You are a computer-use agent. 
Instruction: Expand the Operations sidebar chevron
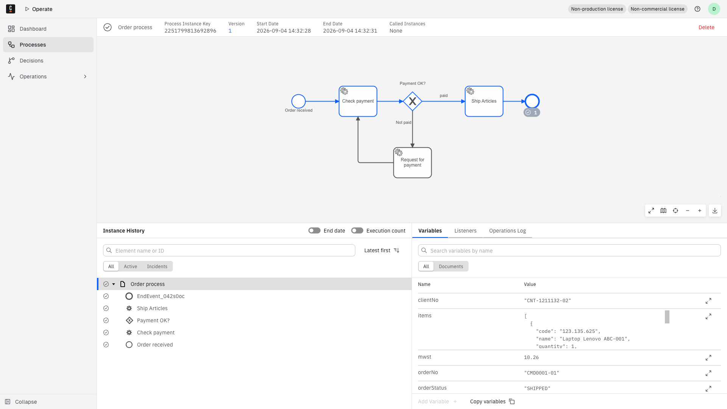85,76
